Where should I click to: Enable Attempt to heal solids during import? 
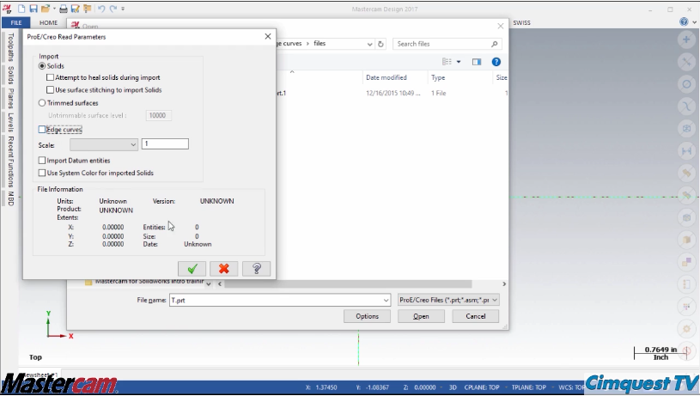click(50, 77)
